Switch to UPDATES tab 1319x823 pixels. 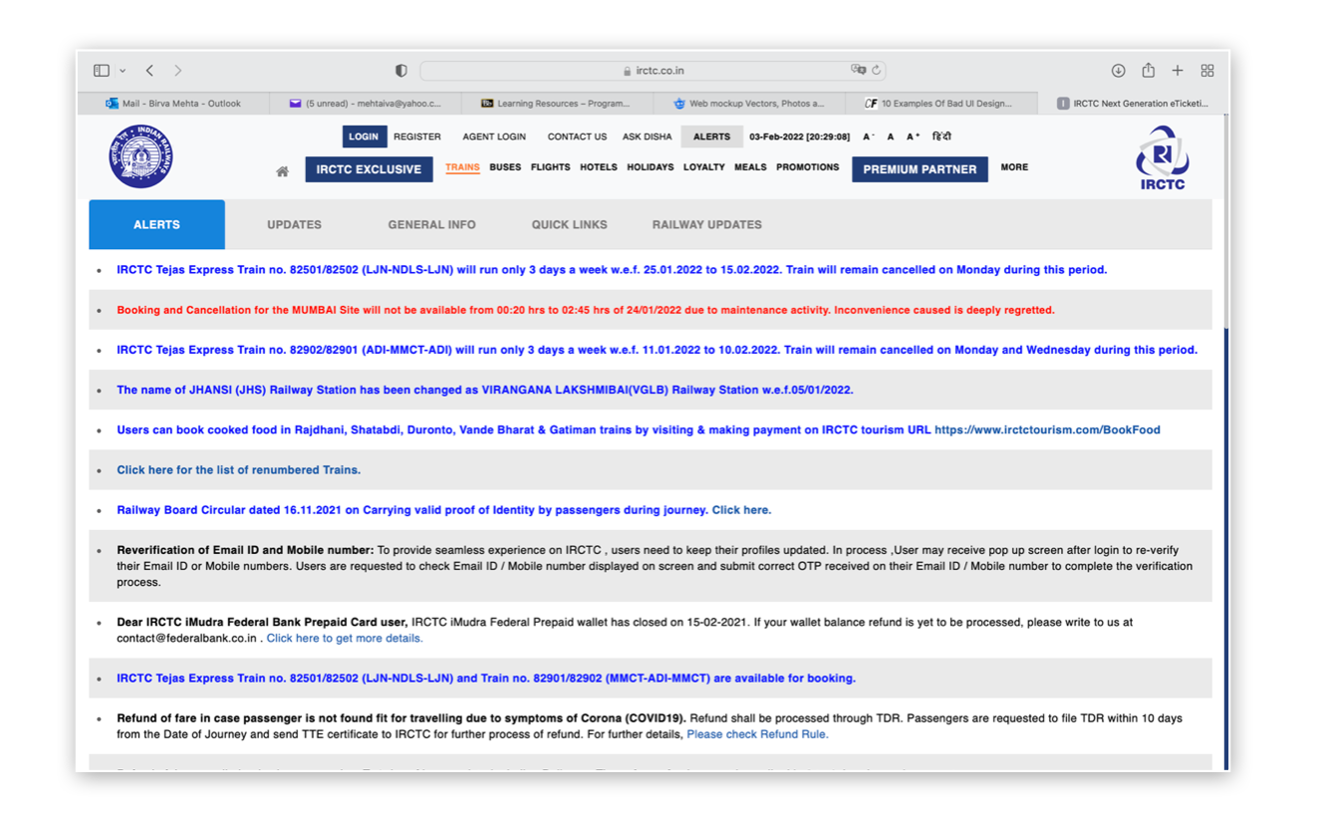click(294, 225)
